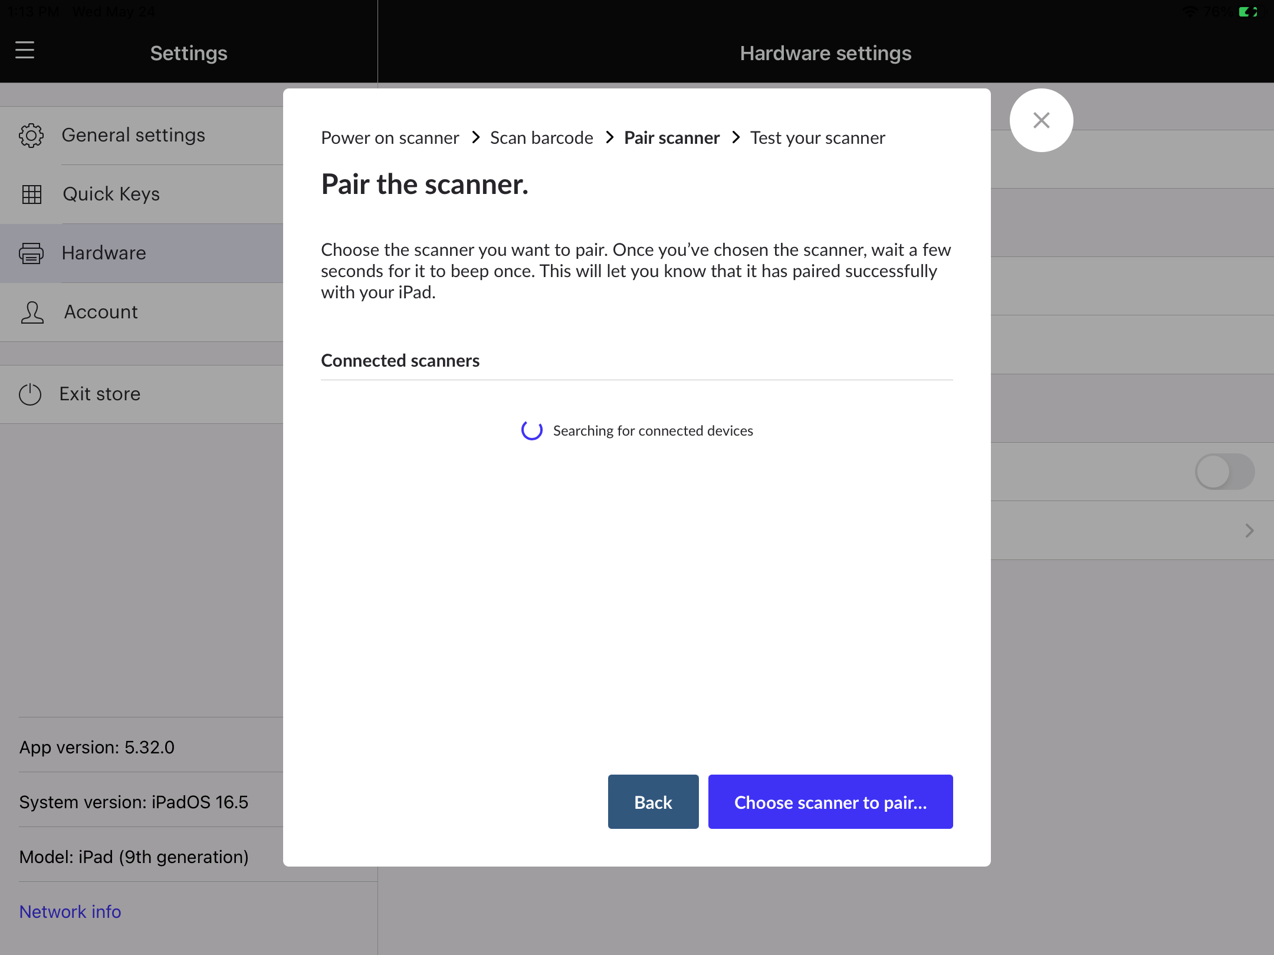This screenshot has height=955, width=1274.
Task: Go to Scan barcode step
Action: tap(541, 137)
